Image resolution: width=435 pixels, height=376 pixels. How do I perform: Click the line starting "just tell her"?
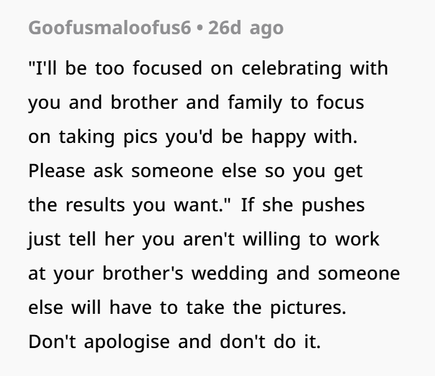(203, 239)
